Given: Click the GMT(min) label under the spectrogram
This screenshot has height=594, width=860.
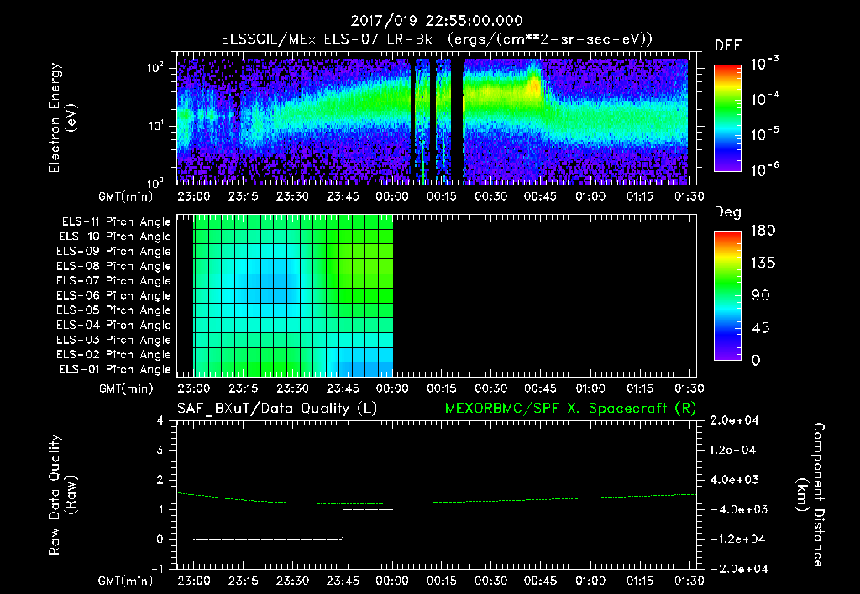Looking at the screenshot, I should (126, 196).
